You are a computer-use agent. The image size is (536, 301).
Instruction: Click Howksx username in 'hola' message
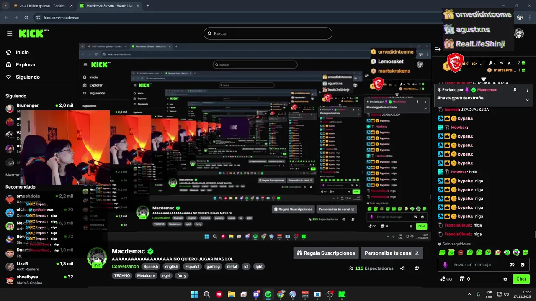459,172
